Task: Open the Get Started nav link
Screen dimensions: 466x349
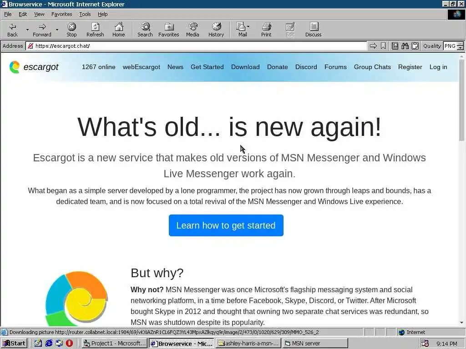Action: tap(207, 67)
